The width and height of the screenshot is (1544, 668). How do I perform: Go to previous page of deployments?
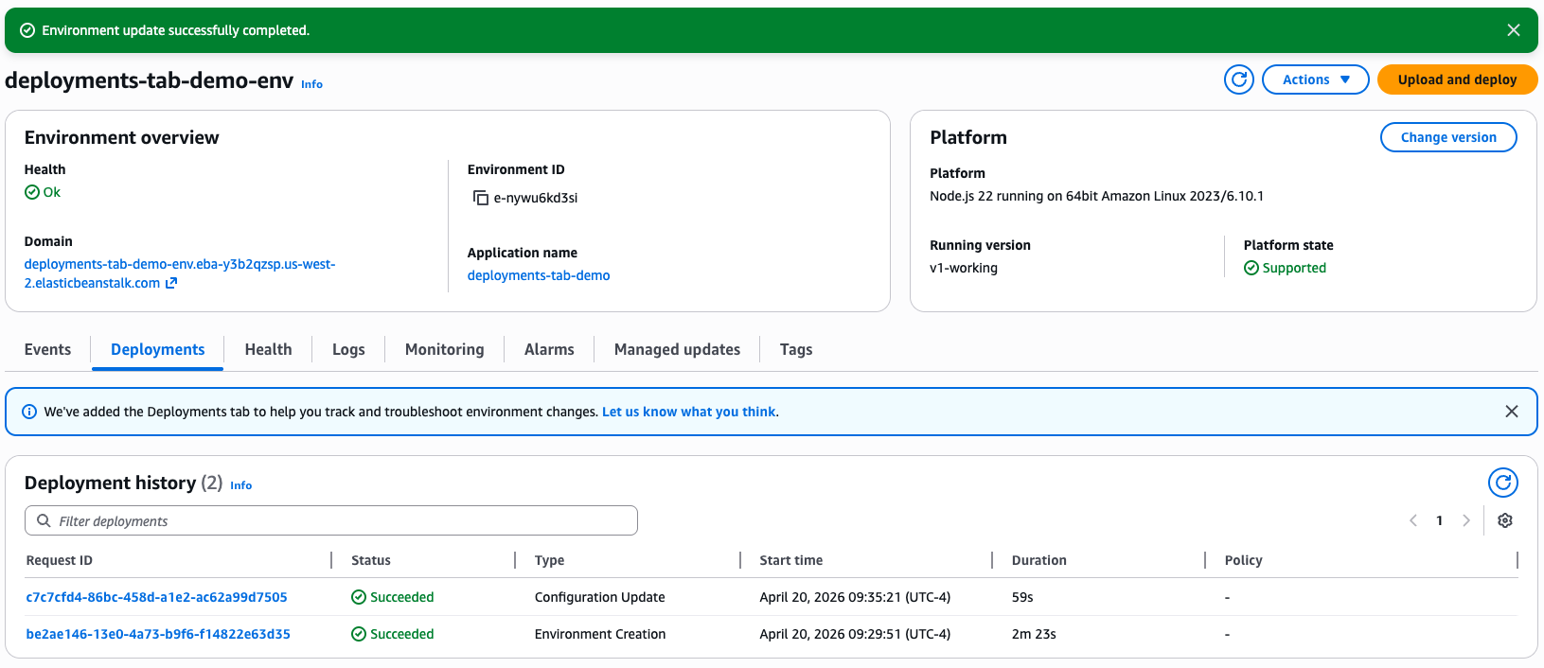coord(1413,520)
